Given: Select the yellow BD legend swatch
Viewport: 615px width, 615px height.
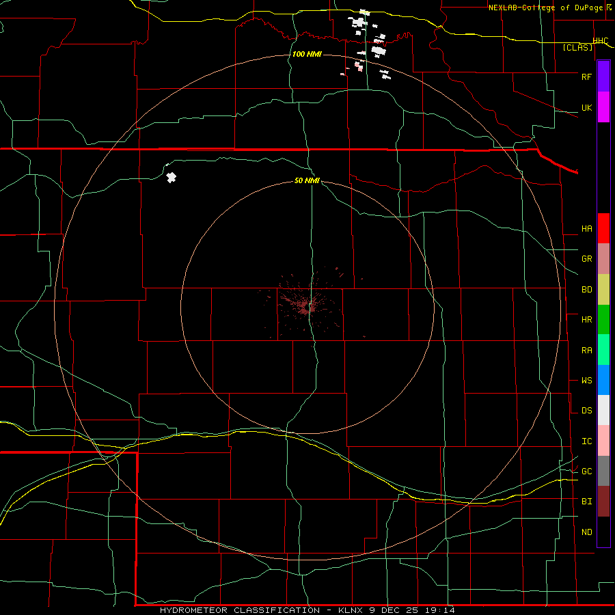Looking at the screenshot, I should [x=603, y=290].
